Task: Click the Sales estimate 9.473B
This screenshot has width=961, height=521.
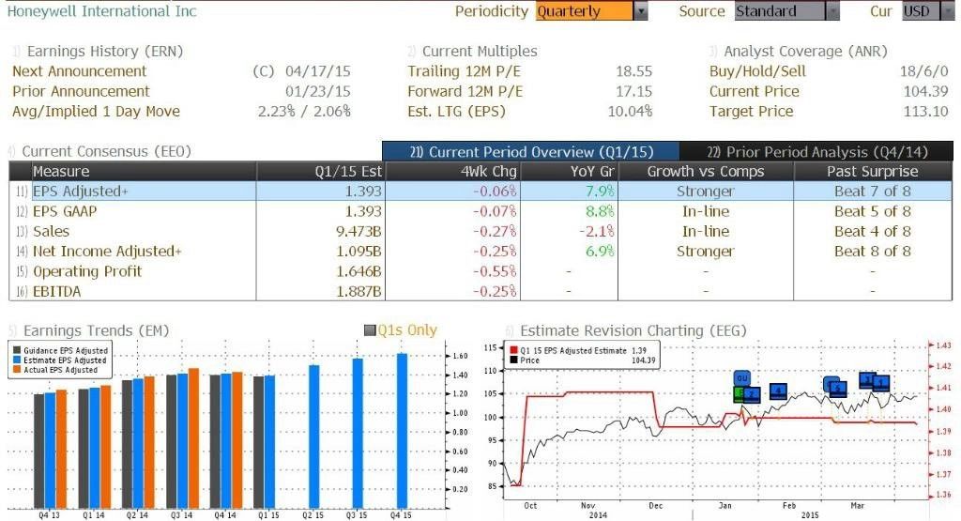Action: (358, 232)
